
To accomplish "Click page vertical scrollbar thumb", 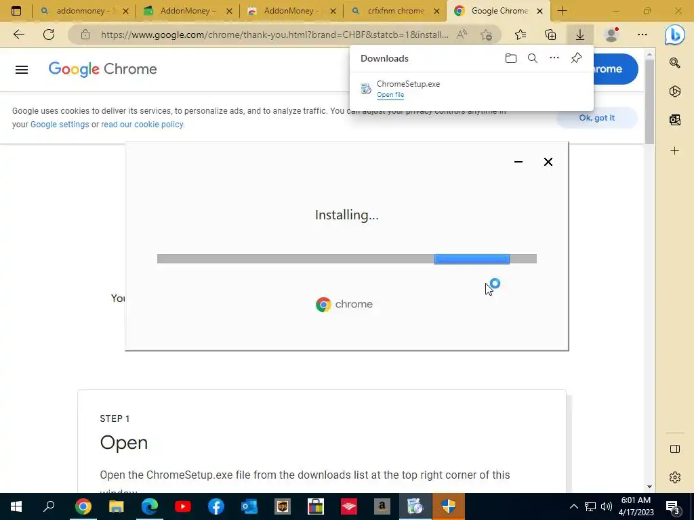I will pos(649,102).
